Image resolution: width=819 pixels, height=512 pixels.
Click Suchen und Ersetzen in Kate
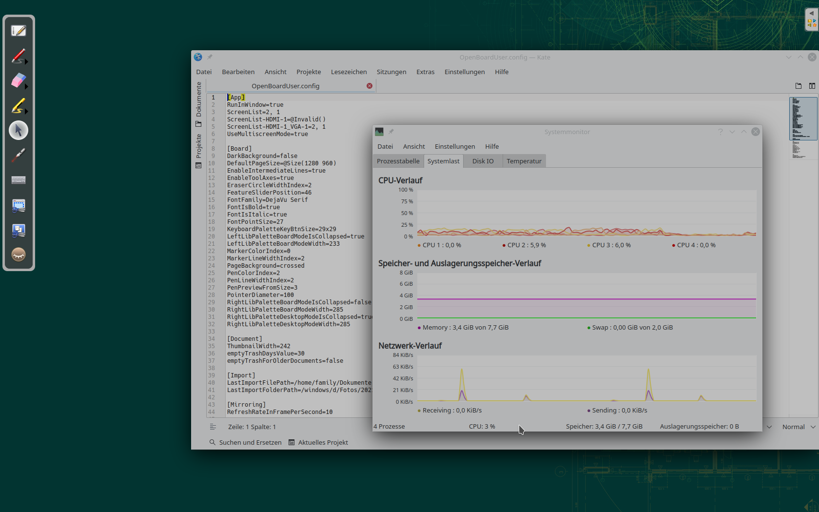coord(249,442)
